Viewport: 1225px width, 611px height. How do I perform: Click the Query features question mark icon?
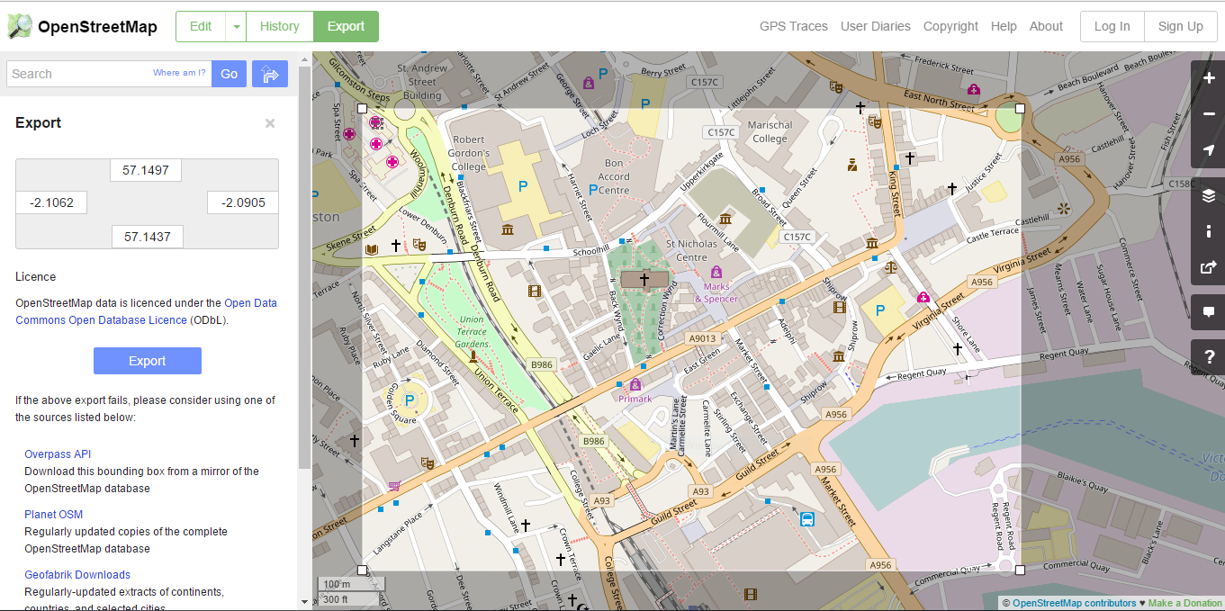coord(1209,357)
